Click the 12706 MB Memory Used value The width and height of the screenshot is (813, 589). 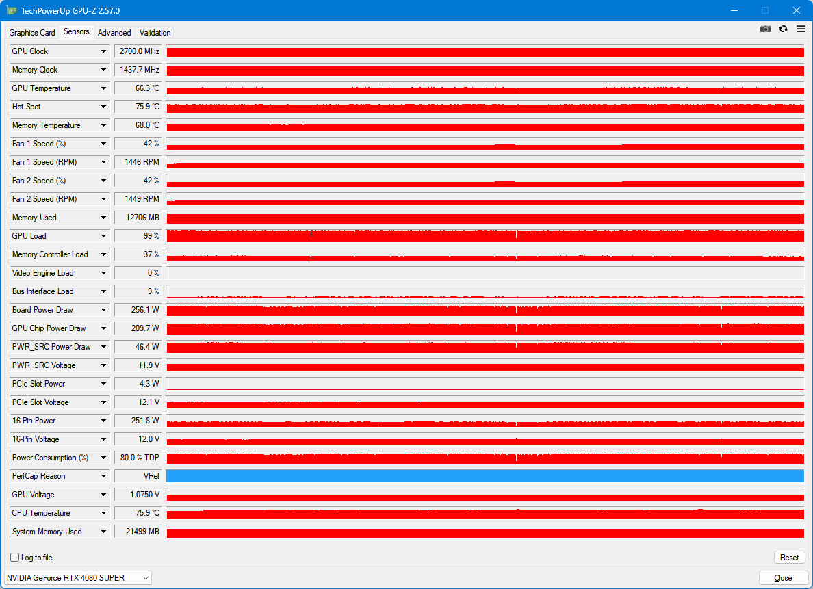[x=138, y=218]
